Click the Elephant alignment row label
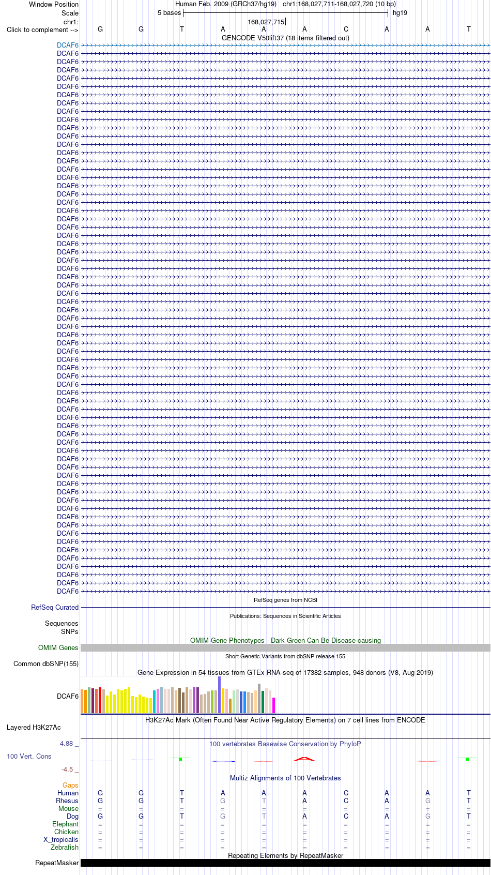 coord(65,824)
